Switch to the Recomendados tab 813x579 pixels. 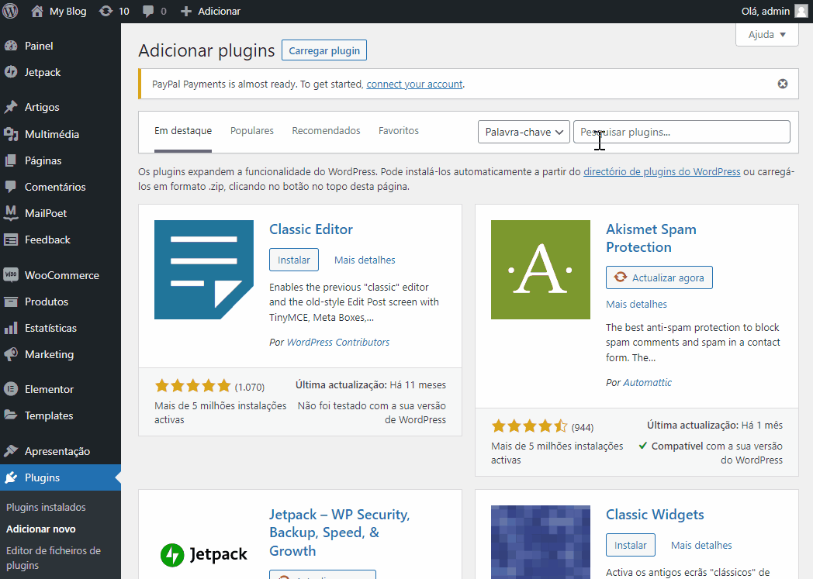point(326,131)
